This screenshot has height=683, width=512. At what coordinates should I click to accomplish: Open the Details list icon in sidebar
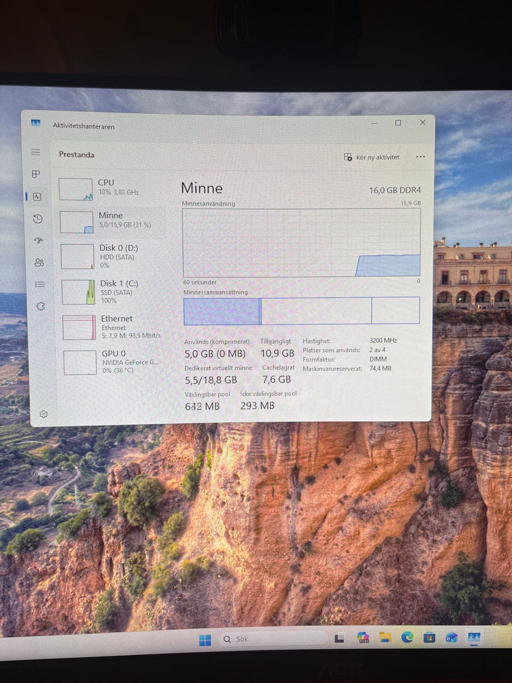coord(40,284)
